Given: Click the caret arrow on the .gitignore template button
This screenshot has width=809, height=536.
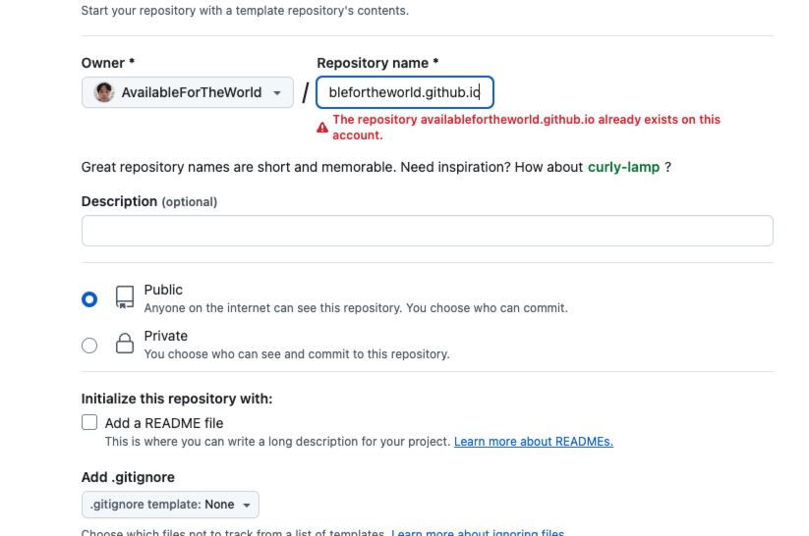Looking at the screenshot, I should 247,505.
